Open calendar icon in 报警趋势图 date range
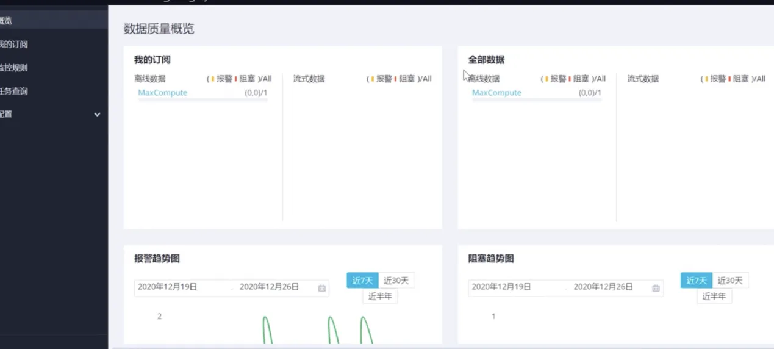This screenshot has height=349, width=774. pos(322,288)
